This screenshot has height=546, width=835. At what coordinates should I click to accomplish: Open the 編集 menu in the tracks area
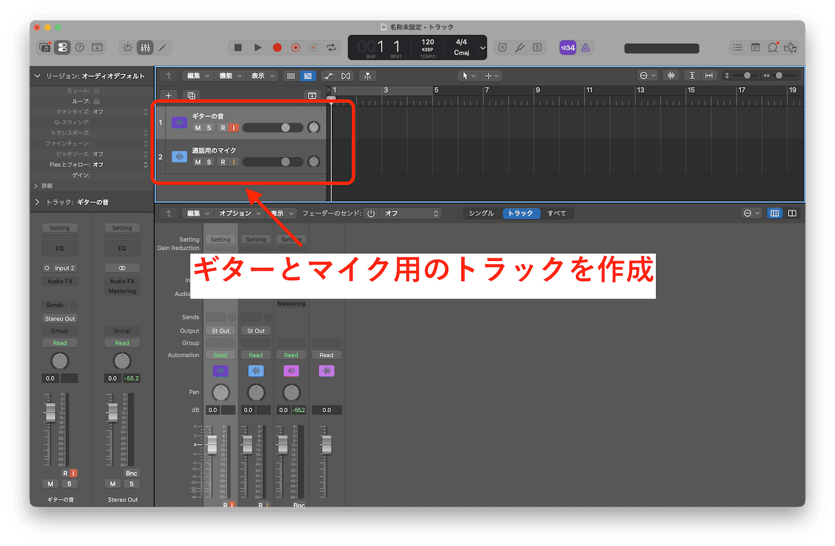click(x=198, y=76)
